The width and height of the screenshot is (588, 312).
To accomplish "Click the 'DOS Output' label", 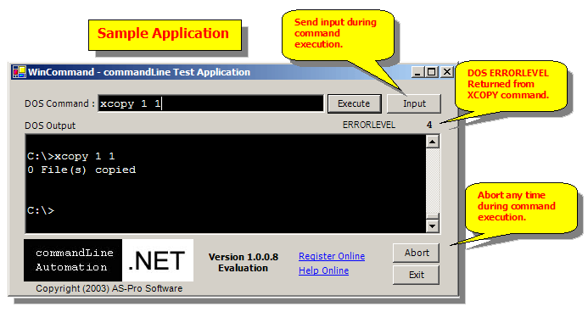I will [x=50, y=125].
